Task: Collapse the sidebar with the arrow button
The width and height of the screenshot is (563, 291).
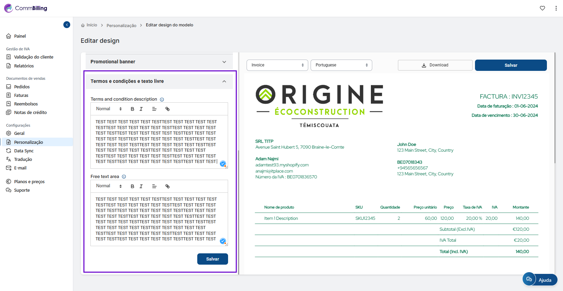Action: point(67,25)
